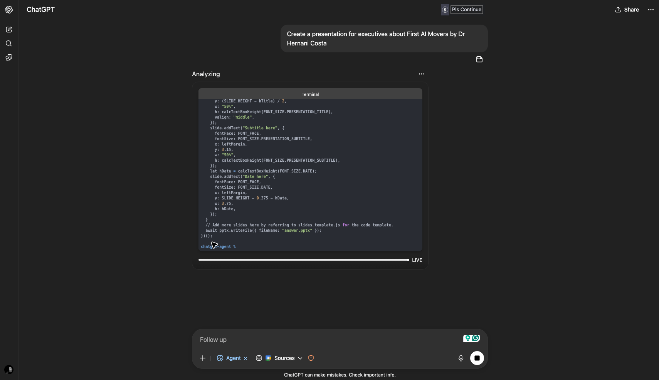The image size is (659, 380).
Task: Start a new chat with the compose icon
Action: coord(9,30)
